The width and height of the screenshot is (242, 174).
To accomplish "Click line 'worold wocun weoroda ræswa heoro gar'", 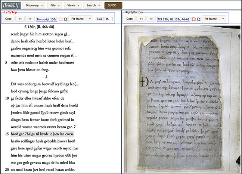I will (x=43, y=127).
